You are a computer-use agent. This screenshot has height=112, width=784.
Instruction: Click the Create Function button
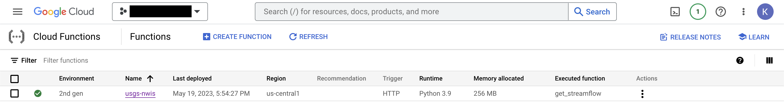coord(237,37)
